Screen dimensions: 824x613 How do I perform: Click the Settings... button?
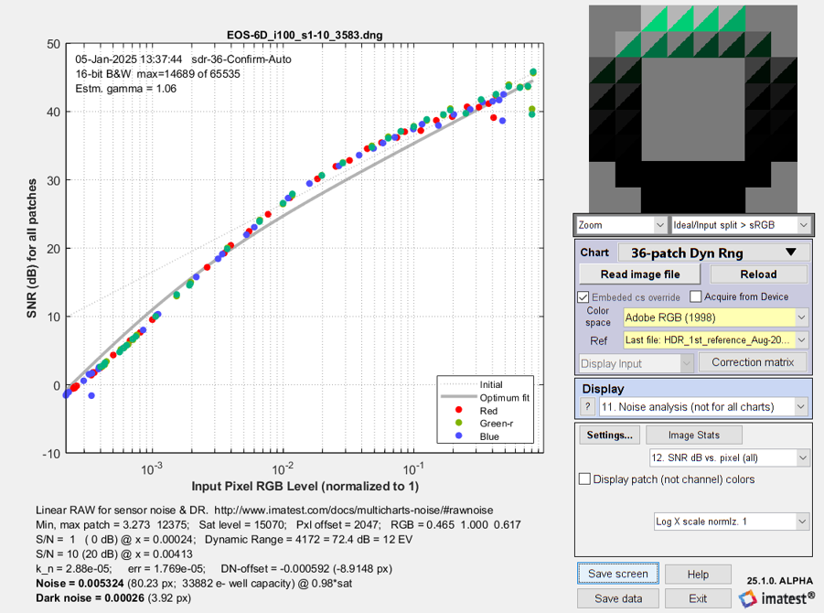point(610,435)
